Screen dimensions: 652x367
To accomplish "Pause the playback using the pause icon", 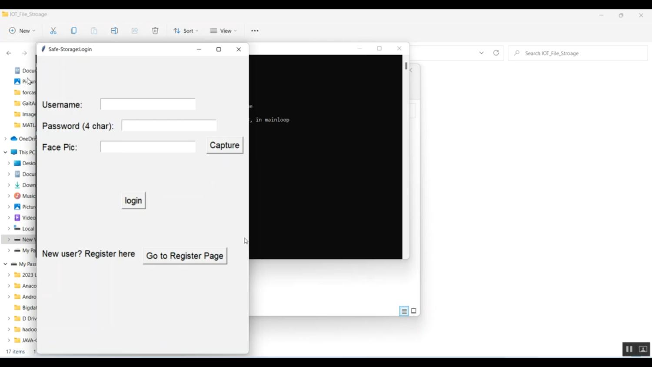I will tap(629, 349).
